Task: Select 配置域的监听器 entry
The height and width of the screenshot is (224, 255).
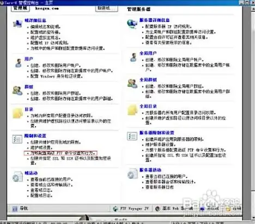Action: coord(45,32)
